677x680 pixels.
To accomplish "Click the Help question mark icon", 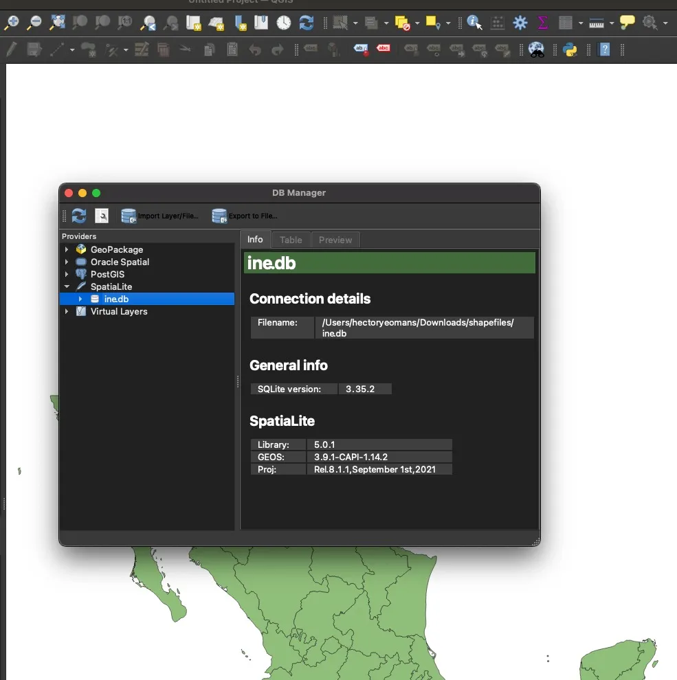I will click(605, 49).
